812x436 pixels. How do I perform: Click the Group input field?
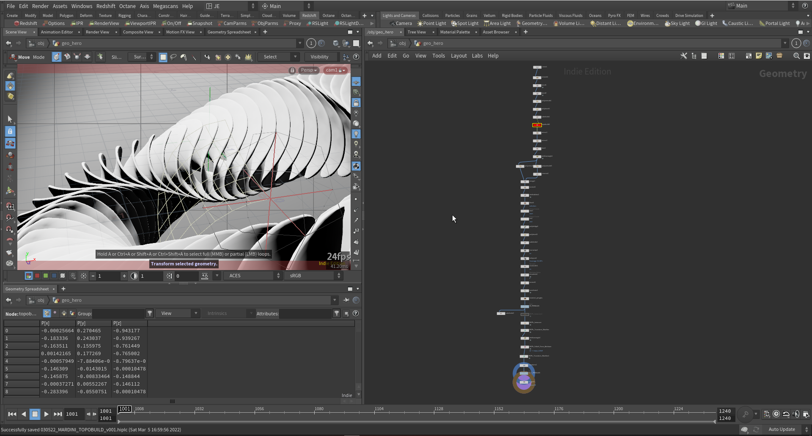[118, 314]
